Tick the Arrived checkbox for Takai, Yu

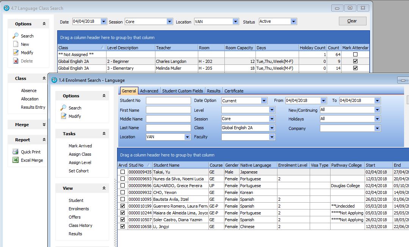pyautogui.click(x=122, y=172)
